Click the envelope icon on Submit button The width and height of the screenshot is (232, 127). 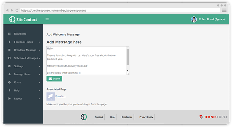click(50, 79)
